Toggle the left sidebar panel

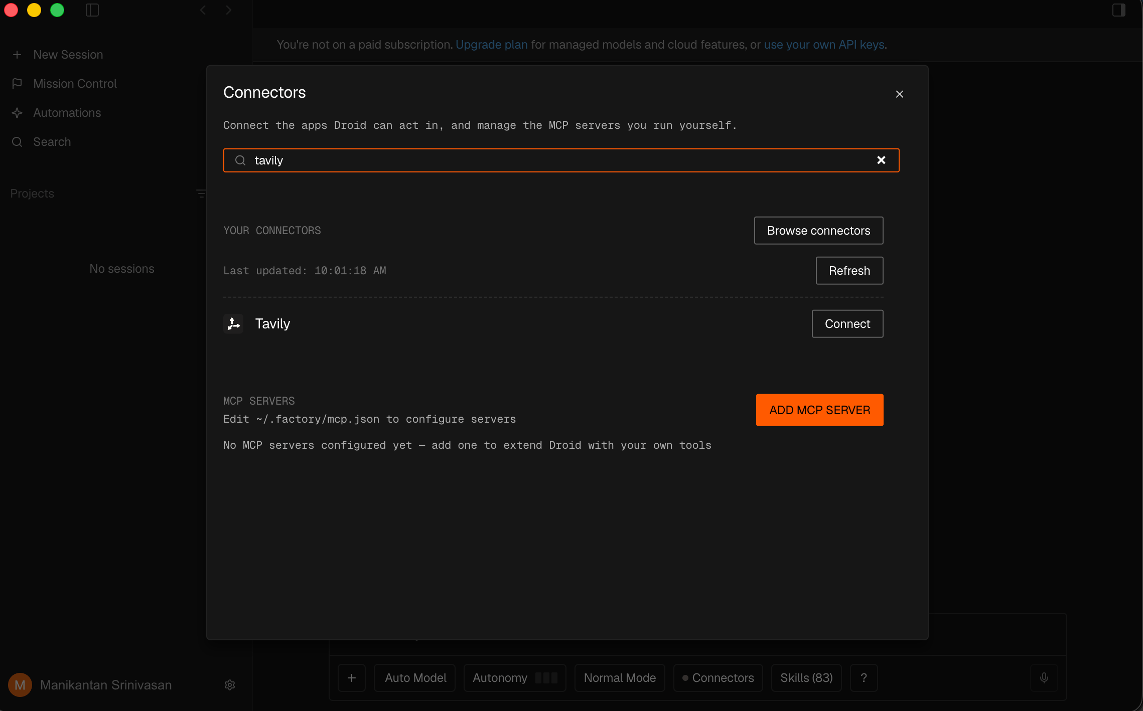92,10
